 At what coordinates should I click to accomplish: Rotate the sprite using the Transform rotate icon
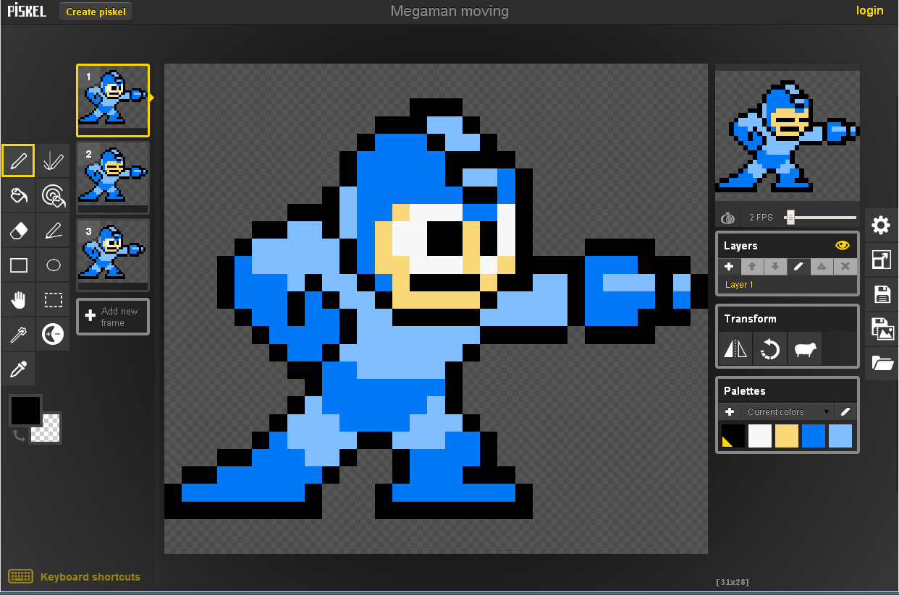click(770, 350)
